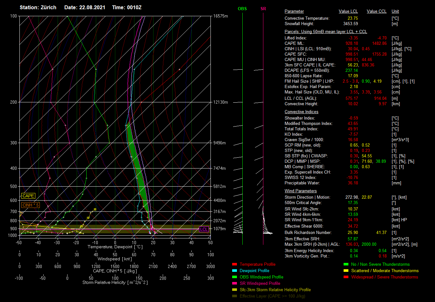This screenshot has height=302, width=435.
Task: Click the green No / Non Severe Thunderstorms swatch
Action: (346, 264)
